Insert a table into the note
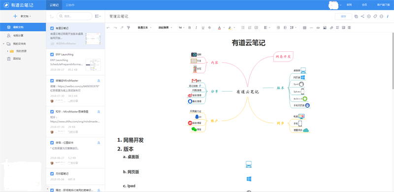 tap(304, 28)
